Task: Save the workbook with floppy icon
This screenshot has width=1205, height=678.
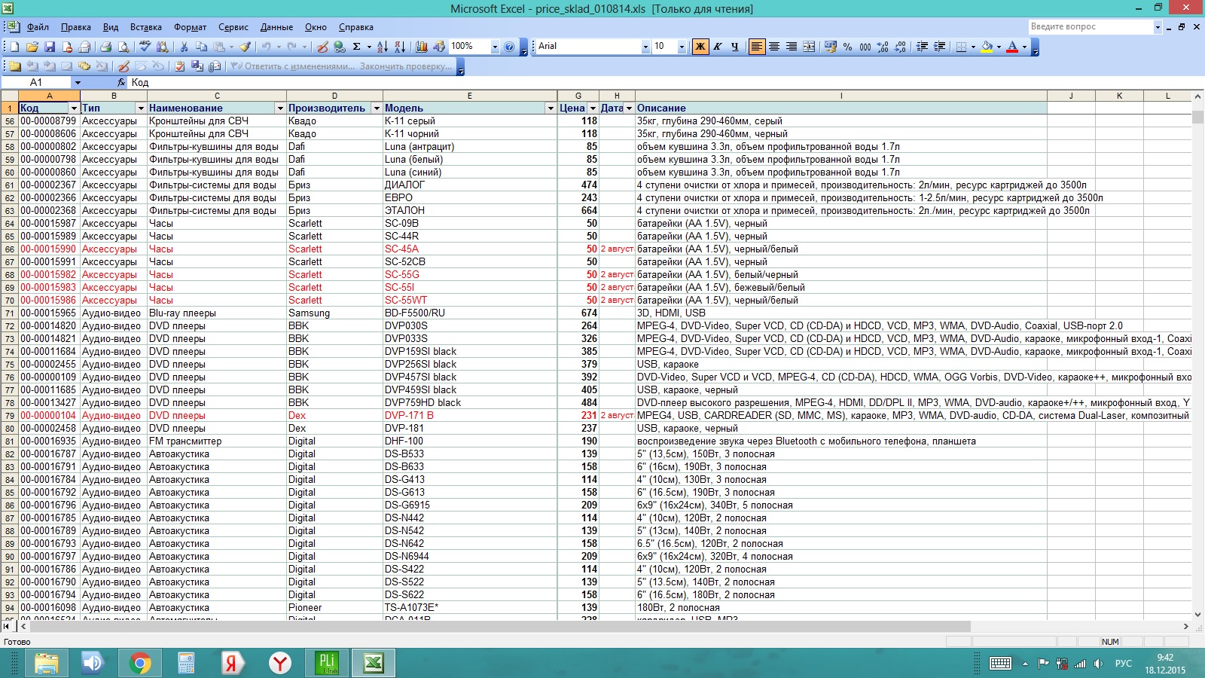Action: pos(50,47)
